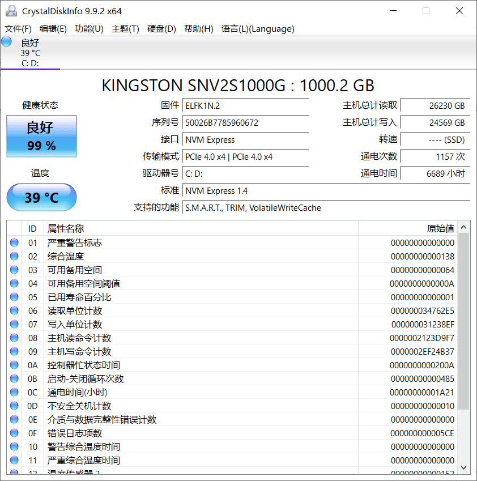Click the 接口 field NVM Express

coord(245,140)
